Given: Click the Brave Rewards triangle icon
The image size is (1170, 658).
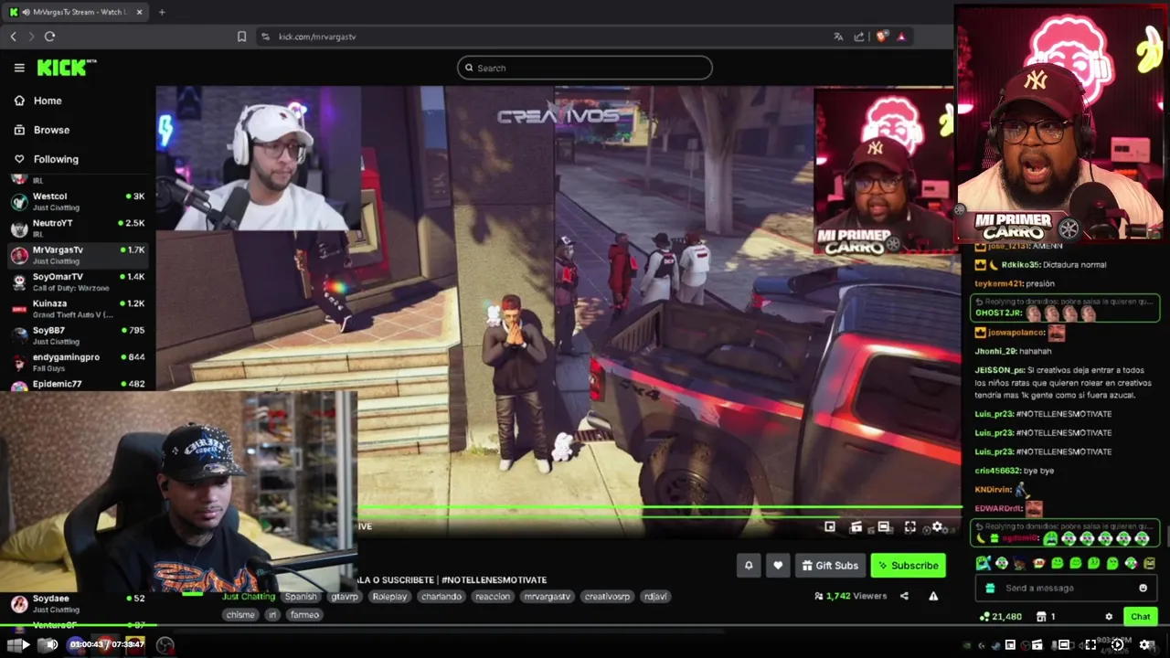Looking at the screenshot, I should click(x=901, y=37).
